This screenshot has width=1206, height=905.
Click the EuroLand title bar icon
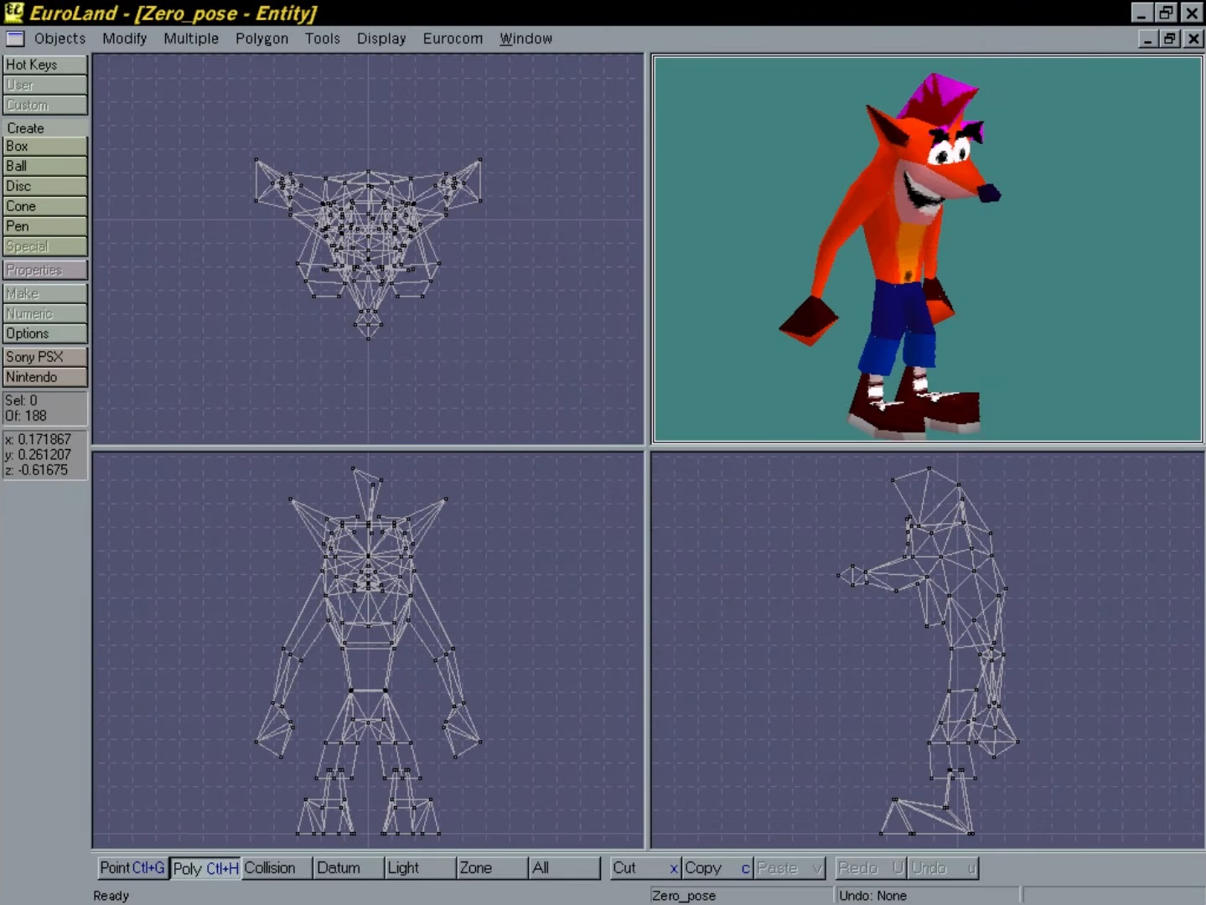point(13,13)
